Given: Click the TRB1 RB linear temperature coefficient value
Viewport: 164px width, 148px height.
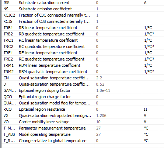Looking at the screenshot, I should point(118,28).
